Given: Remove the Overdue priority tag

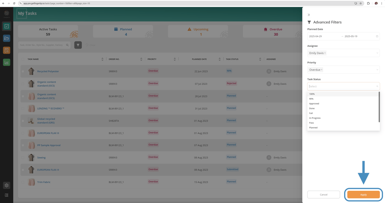Looking at the screenshot, I should click(322, 70).
